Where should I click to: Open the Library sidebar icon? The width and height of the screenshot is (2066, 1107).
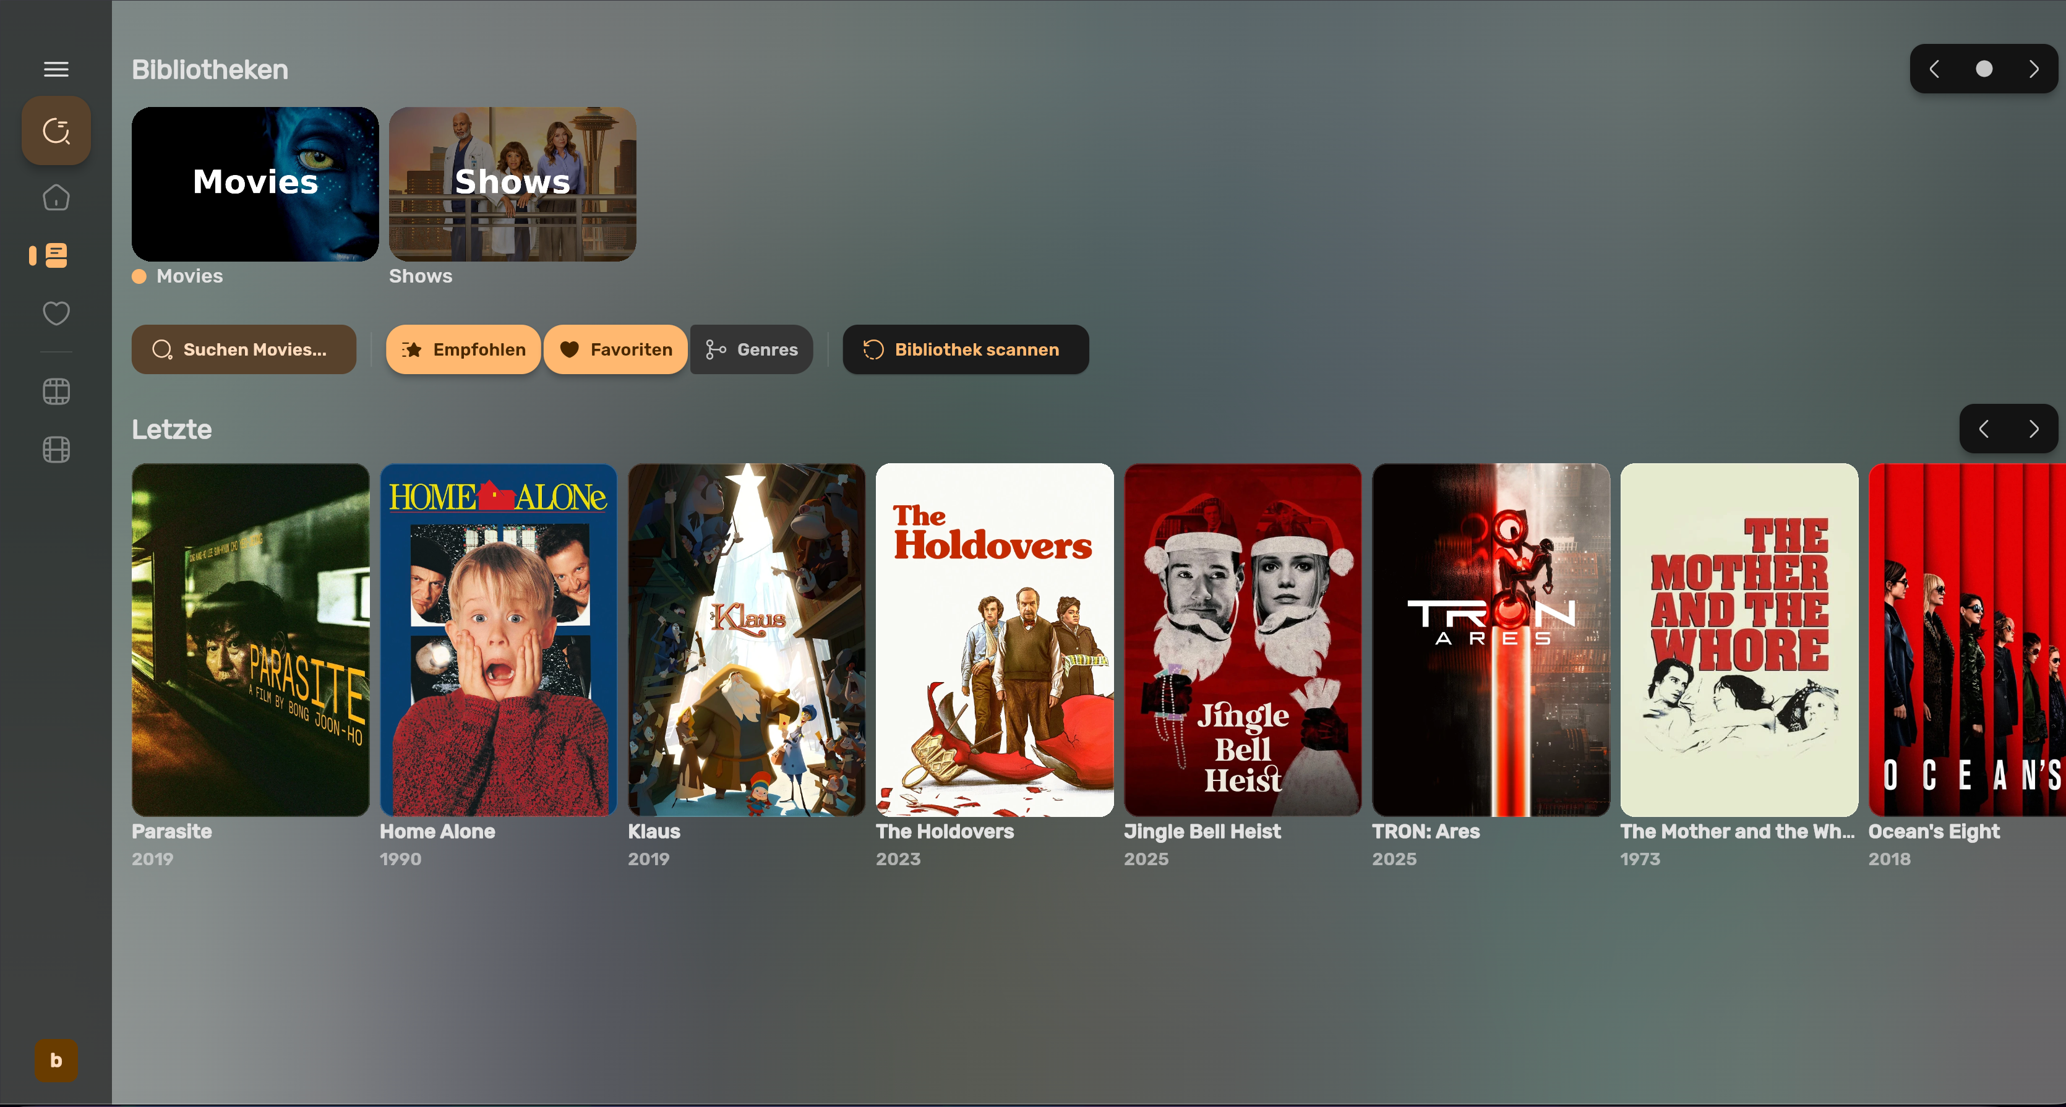[56, 255]
